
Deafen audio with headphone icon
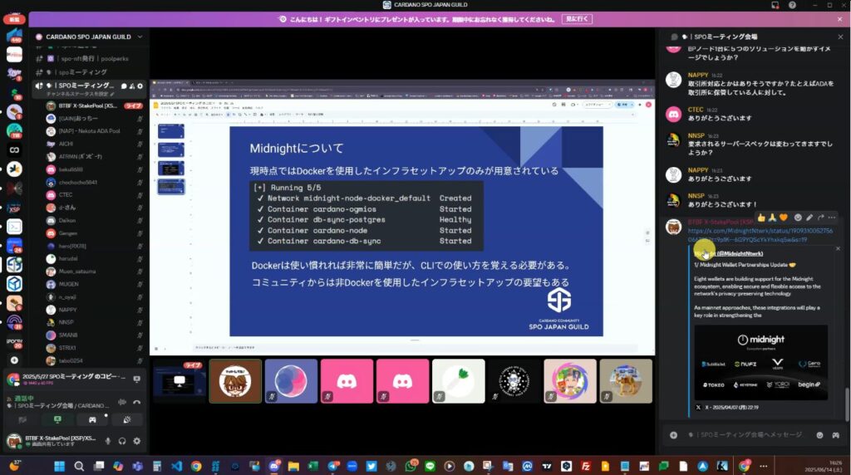click(x=122, y=441)
